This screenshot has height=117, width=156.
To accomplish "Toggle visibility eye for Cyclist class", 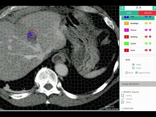I will tap(146, 44).
